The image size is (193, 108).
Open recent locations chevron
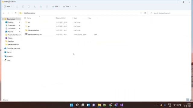tap(12, 13)
